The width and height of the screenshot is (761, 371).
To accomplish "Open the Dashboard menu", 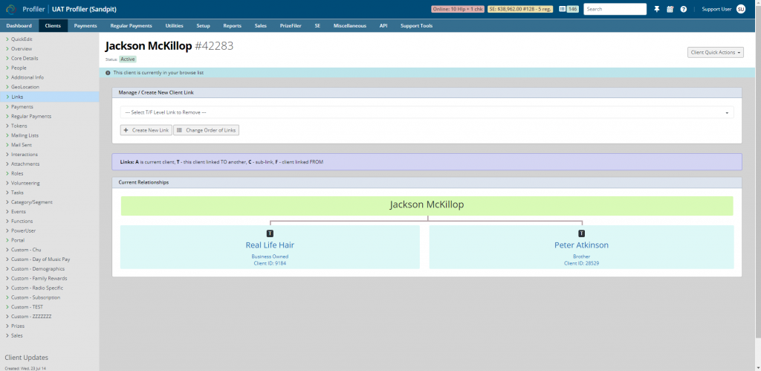I will [19, 26].
